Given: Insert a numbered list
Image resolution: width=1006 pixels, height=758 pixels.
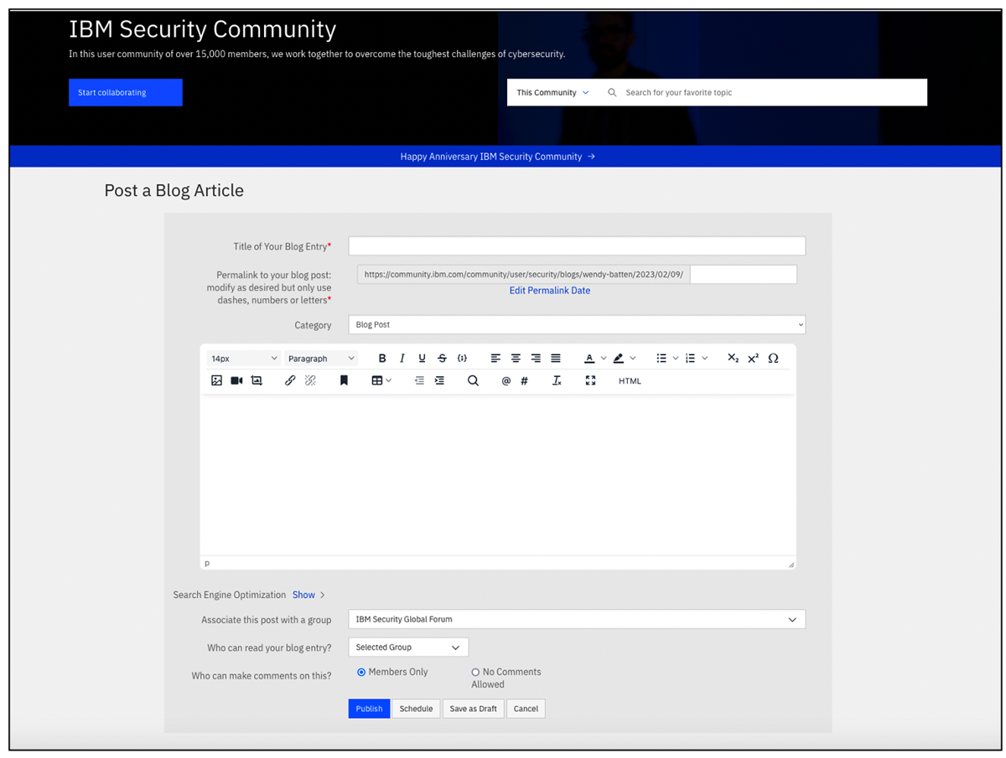Looking at the screenshot, I should coord(690,358).
